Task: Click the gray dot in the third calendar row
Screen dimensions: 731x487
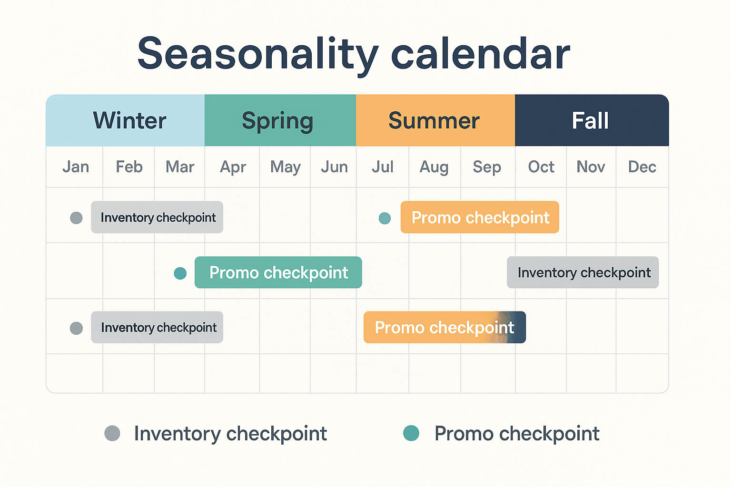Action: point(76,328)
